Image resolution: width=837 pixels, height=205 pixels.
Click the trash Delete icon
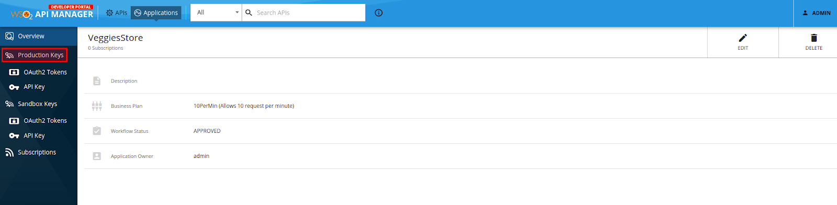(x=814, y=38)
